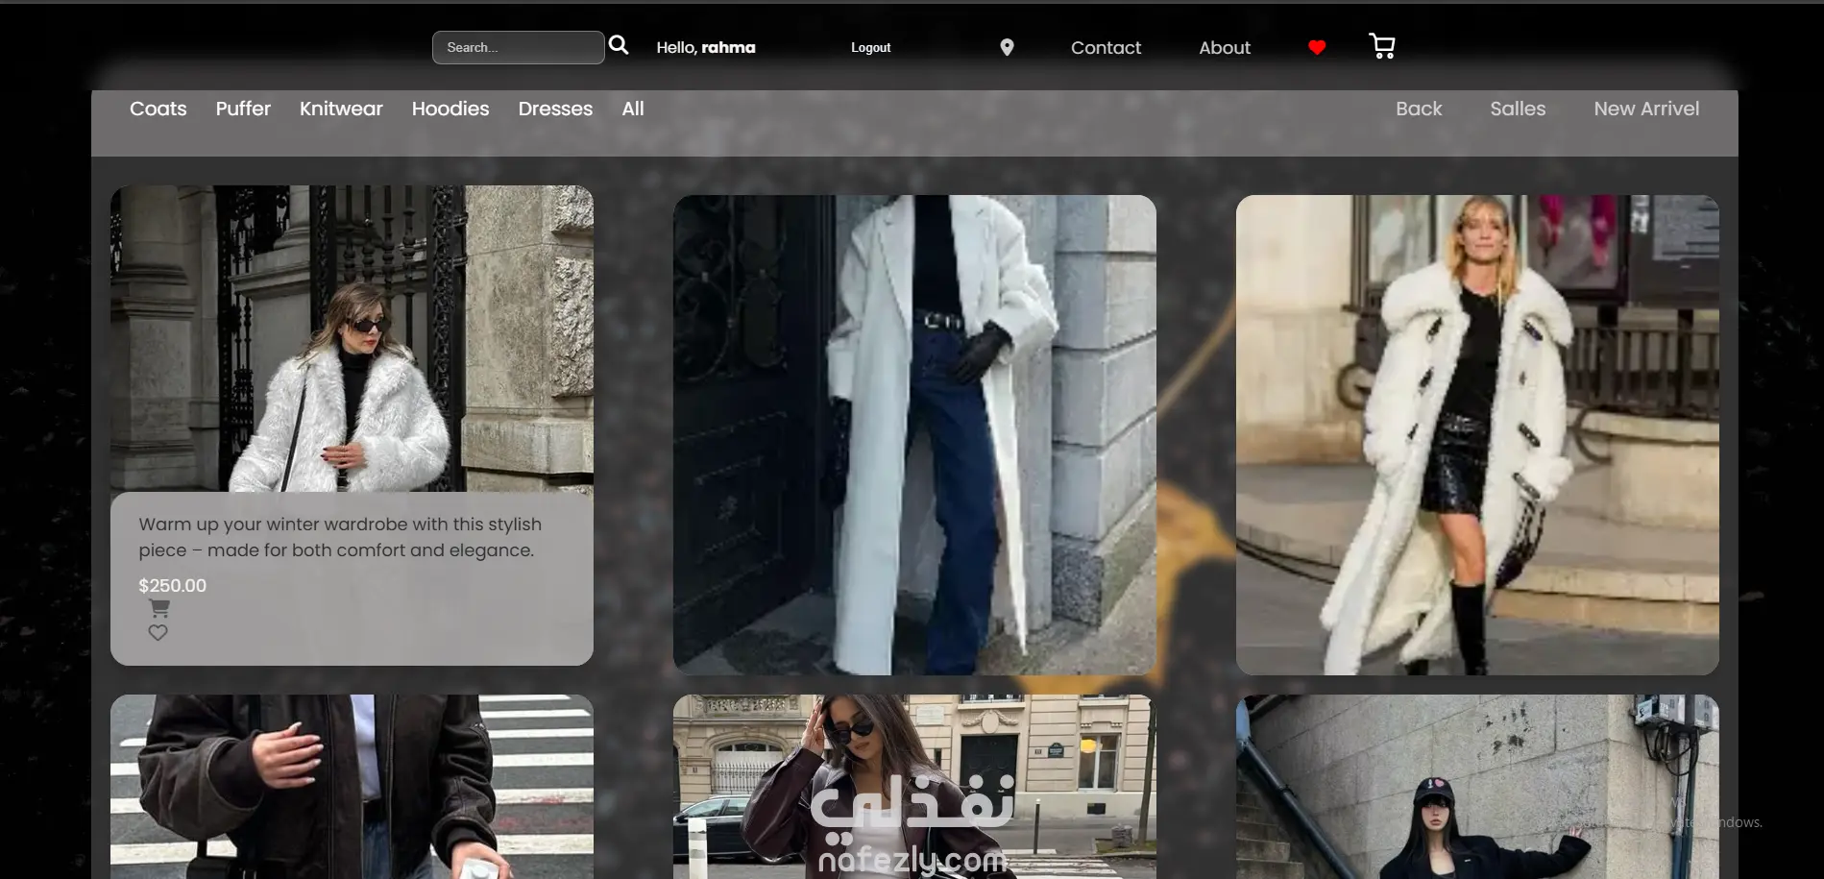Screen dimensions: 1824x879
Task: Open the white shearling toggle coat image
Action: click(1477, 434)
